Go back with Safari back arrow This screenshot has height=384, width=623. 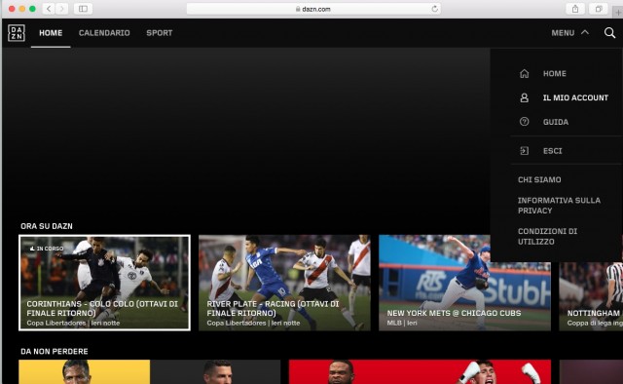tap(49, 9)
